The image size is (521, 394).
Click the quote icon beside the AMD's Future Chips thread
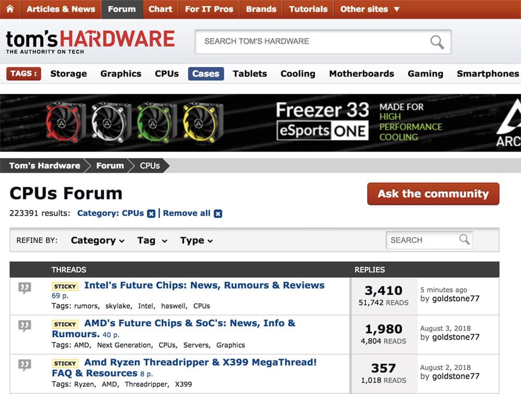coord(24,326)
